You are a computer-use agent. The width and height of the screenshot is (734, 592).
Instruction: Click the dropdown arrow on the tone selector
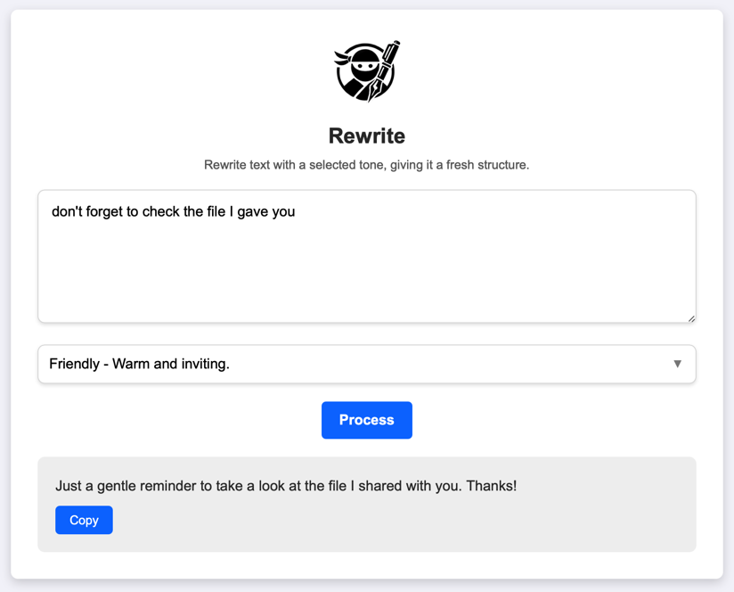[677, 364]
